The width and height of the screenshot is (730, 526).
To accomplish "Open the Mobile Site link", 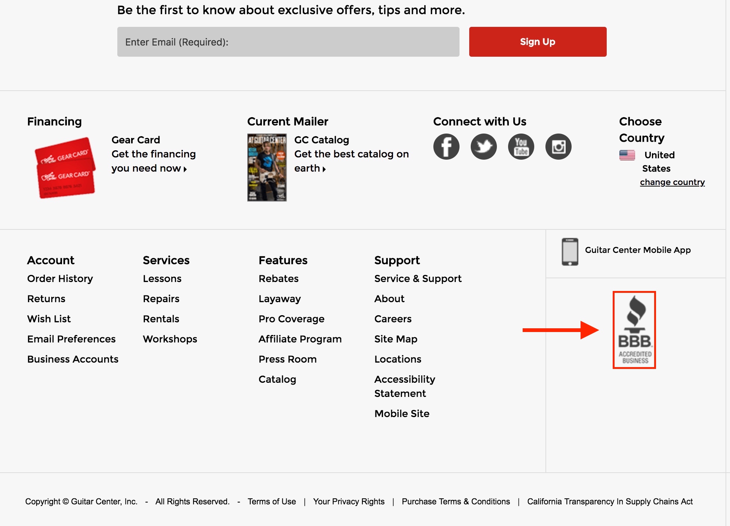I will (402, 414).
